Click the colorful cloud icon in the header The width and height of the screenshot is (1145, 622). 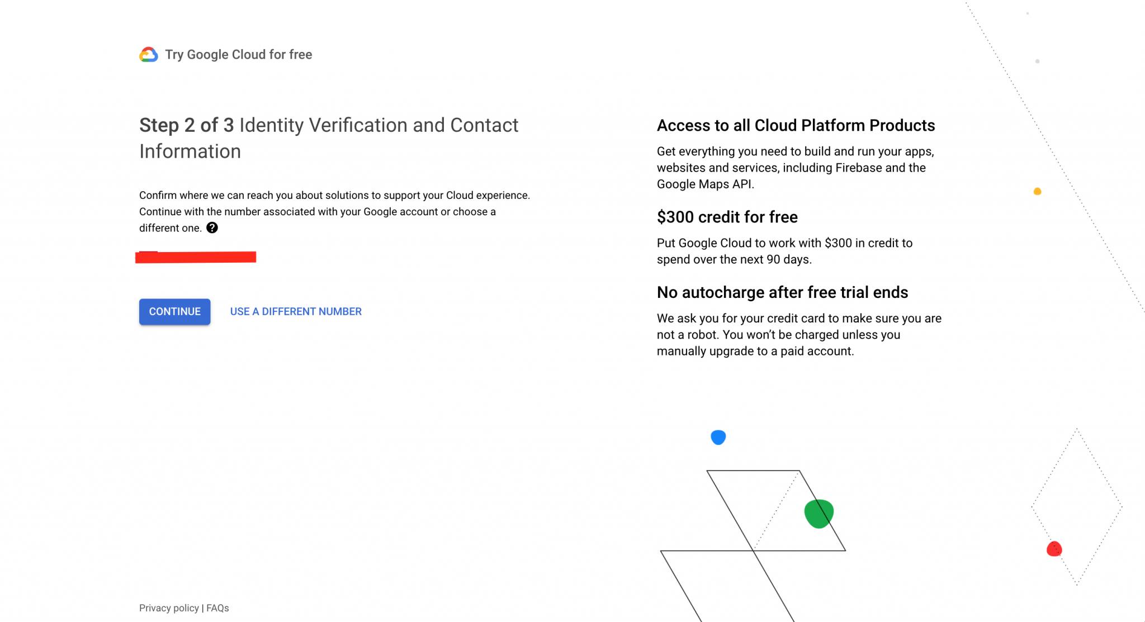pyautogui.click(x=148, y=54)
